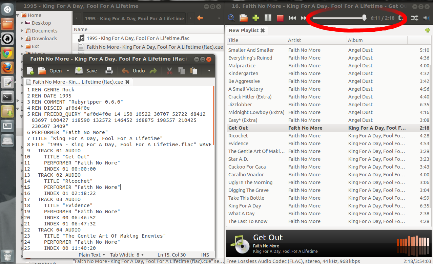
Task: Expand the Documents folder in the sidebar tree
Action: pyautogui.click(x=22, y=30)
